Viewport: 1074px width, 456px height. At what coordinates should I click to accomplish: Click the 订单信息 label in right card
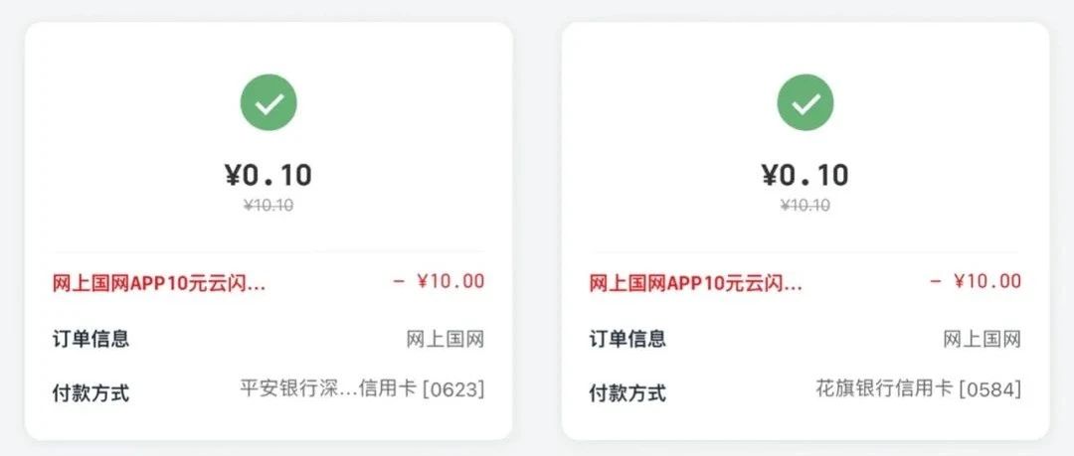pos(628,339)
